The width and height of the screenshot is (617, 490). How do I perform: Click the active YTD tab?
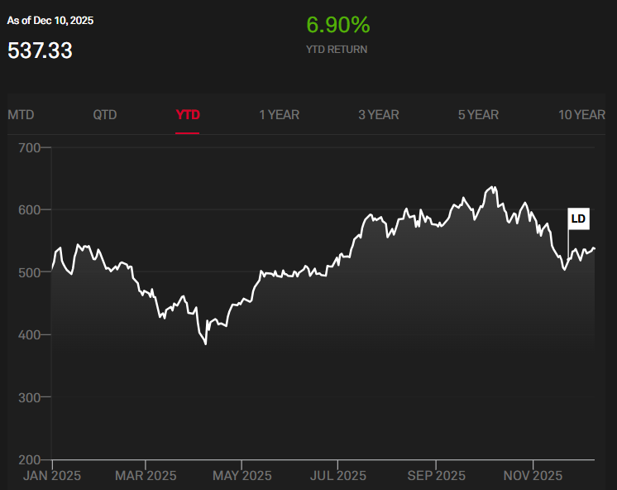pyautogui.click(x=188, y=114)
